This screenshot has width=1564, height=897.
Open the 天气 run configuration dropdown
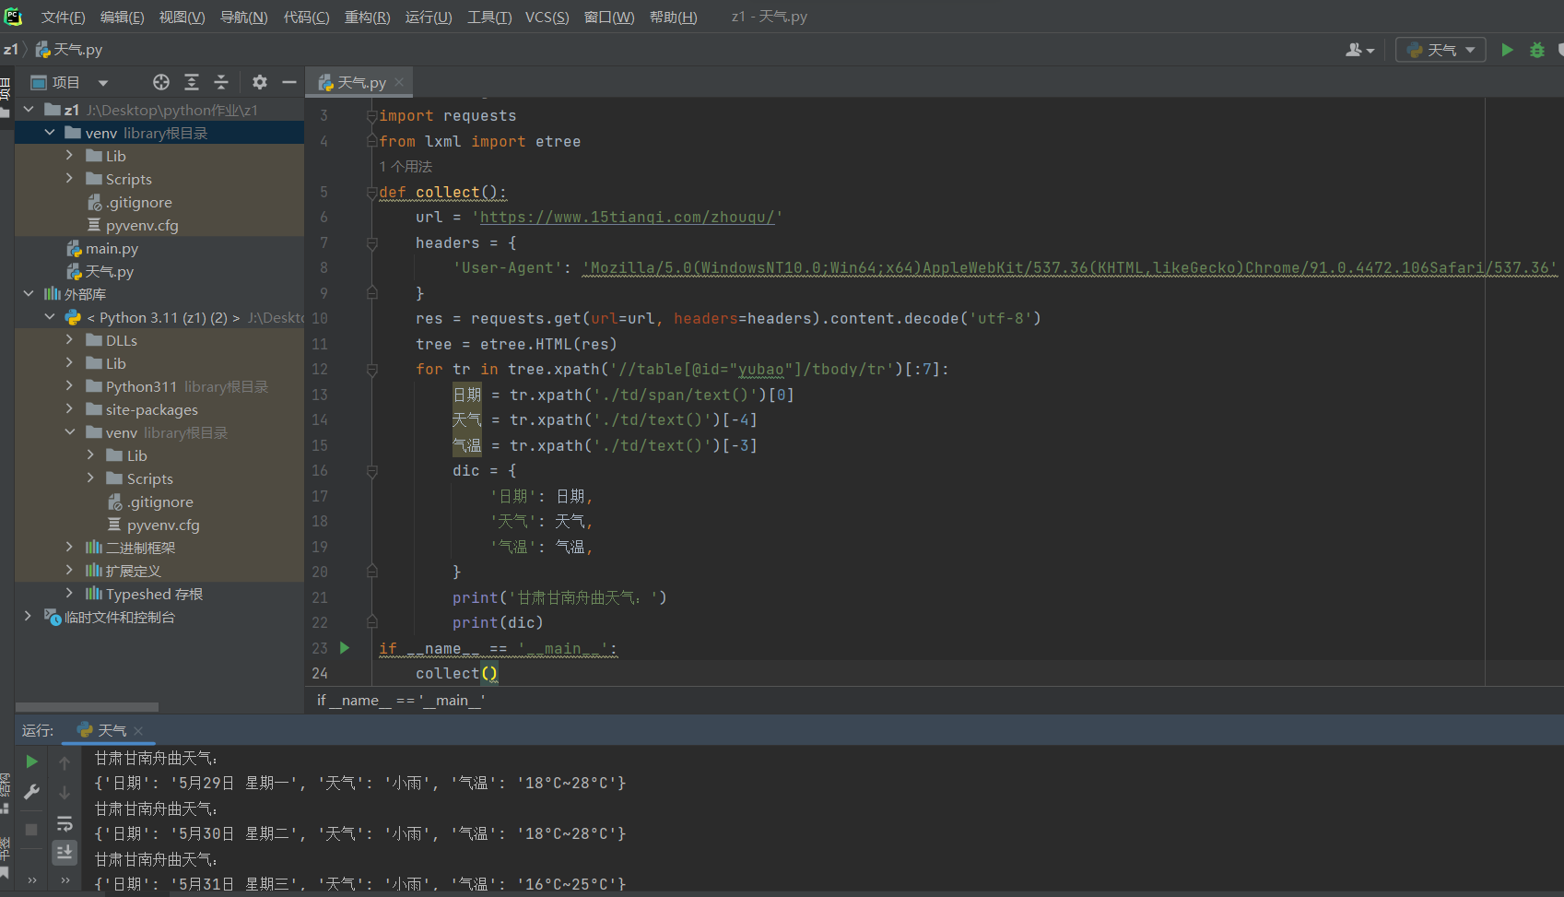coord(1441,50)
